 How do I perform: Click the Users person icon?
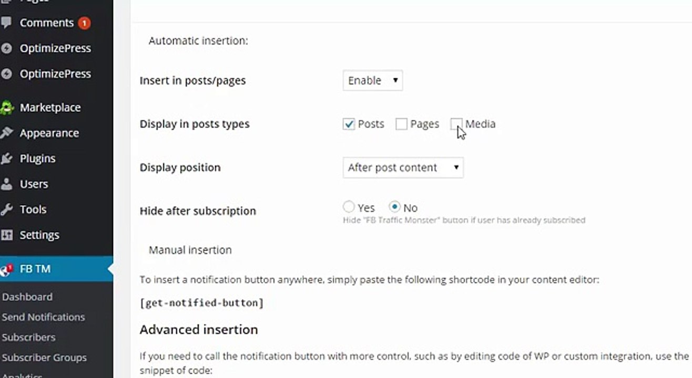[x=6, y=184]
